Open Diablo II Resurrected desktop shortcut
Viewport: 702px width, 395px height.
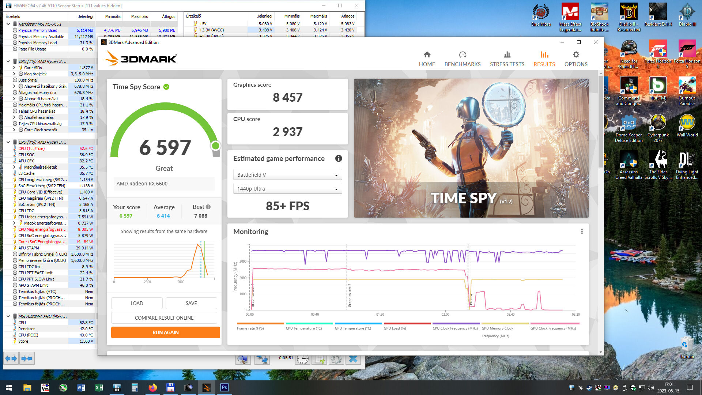629,18
